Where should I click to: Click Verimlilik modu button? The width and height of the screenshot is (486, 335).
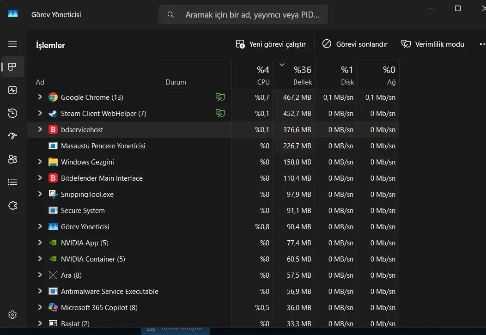(433, 44)
